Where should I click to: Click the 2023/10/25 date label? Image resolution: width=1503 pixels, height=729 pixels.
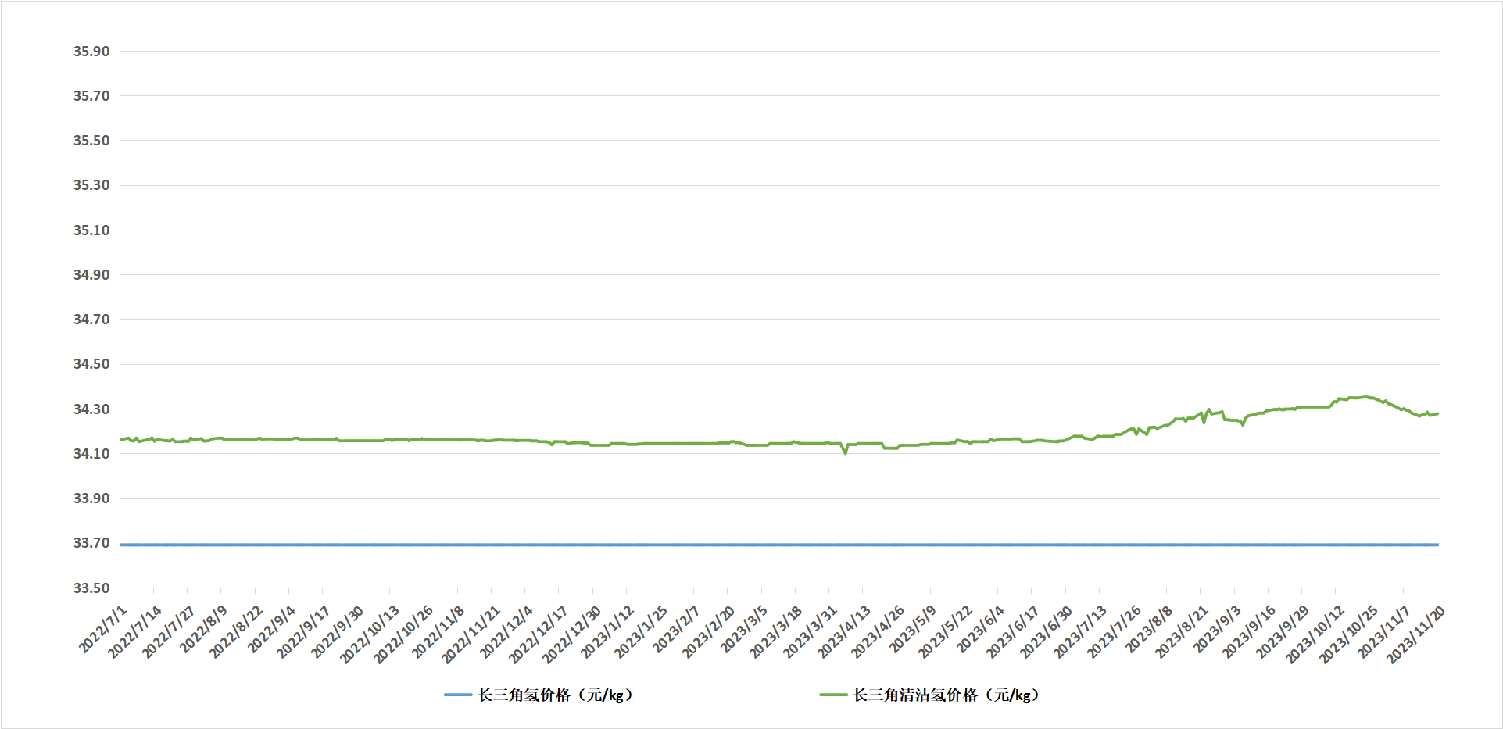pos(1348,634)
